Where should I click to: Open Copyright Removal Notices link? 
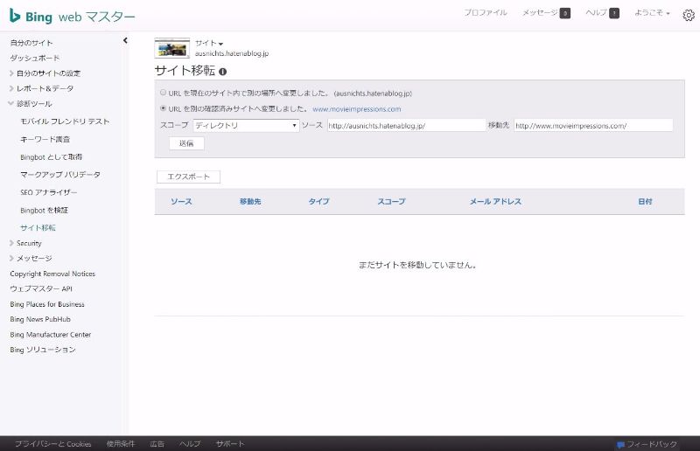[x=52, y=274]
